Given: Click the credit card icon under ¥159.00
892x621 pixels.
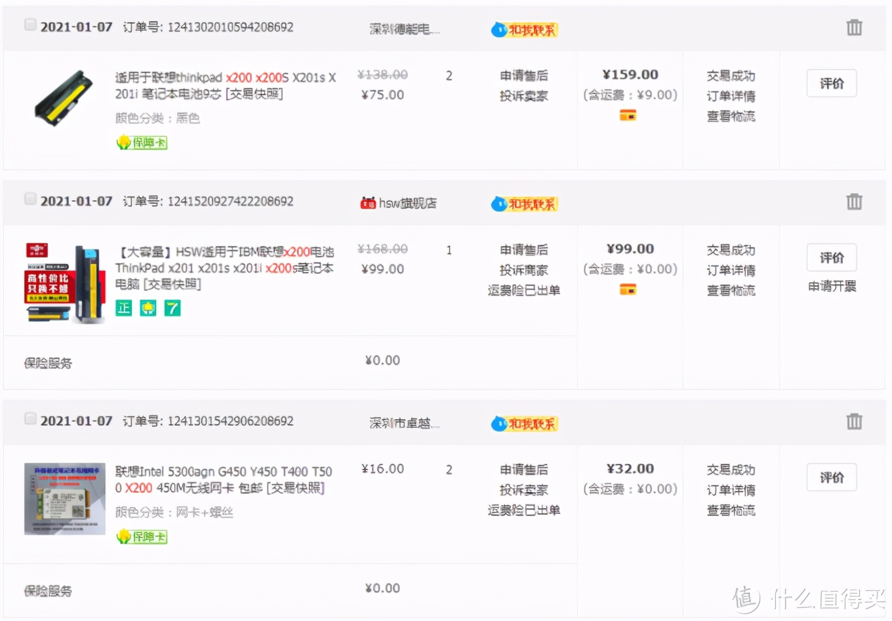Looking at the screenshot, I should point(628,116).
